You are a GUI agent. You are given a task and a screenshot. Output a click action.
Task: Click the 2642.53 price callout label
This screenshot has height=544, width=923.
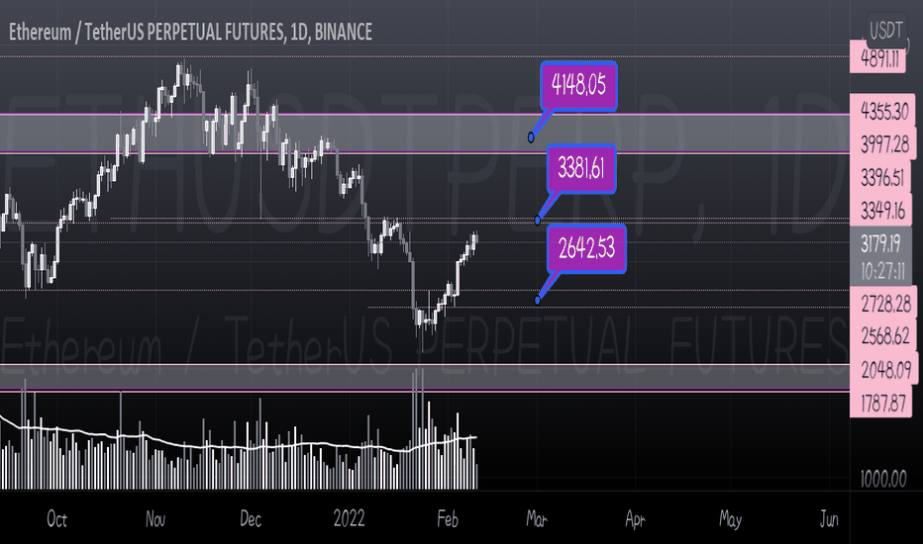click(586, 248)
